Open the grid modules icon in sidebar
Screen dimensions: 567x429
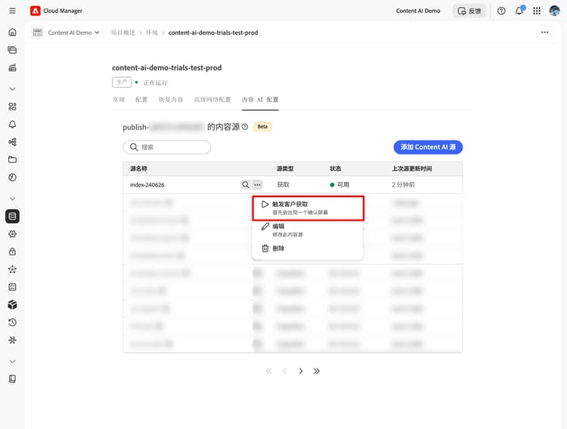click(12, 106)
